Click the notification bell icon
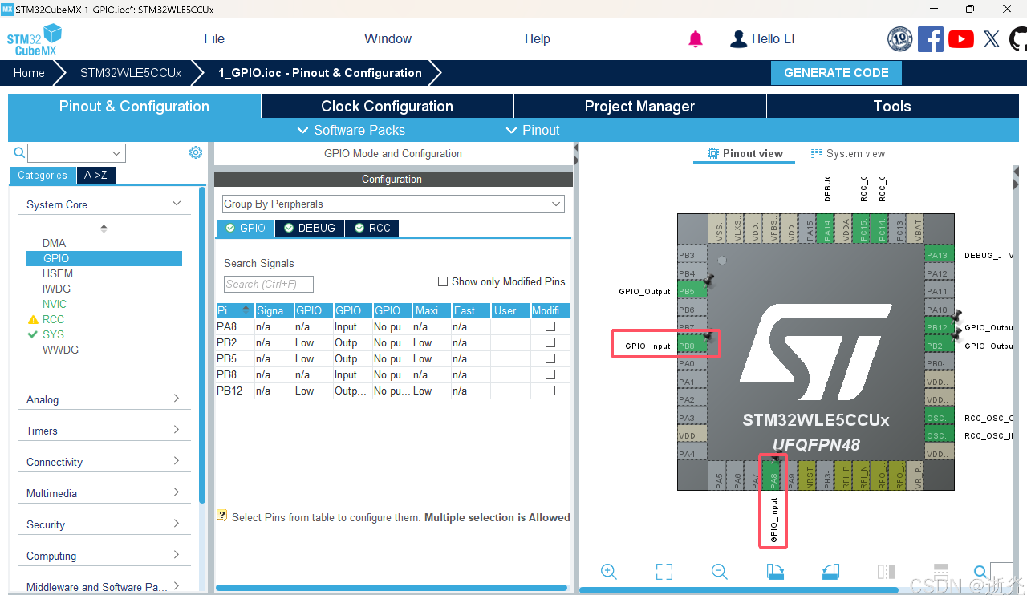Viewport: 1027px width, 603px height. [695, 39]
